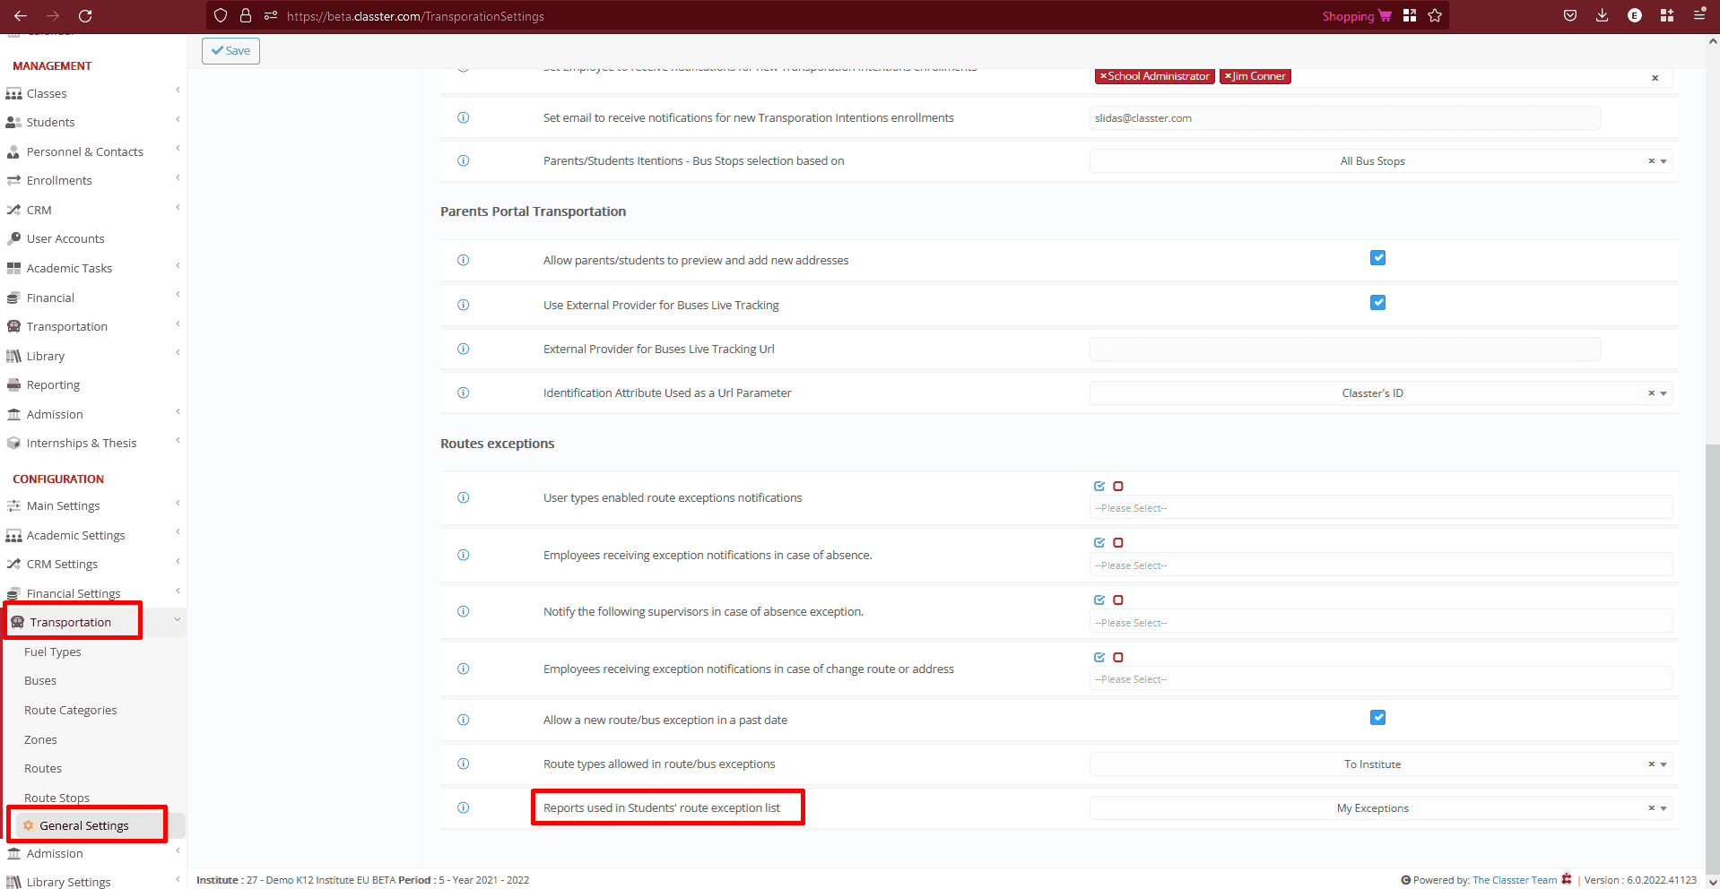This screenshot has width=1720, height=889.
Task: Show info for Reports used in route exception list
Action: [x=464, y=807]
